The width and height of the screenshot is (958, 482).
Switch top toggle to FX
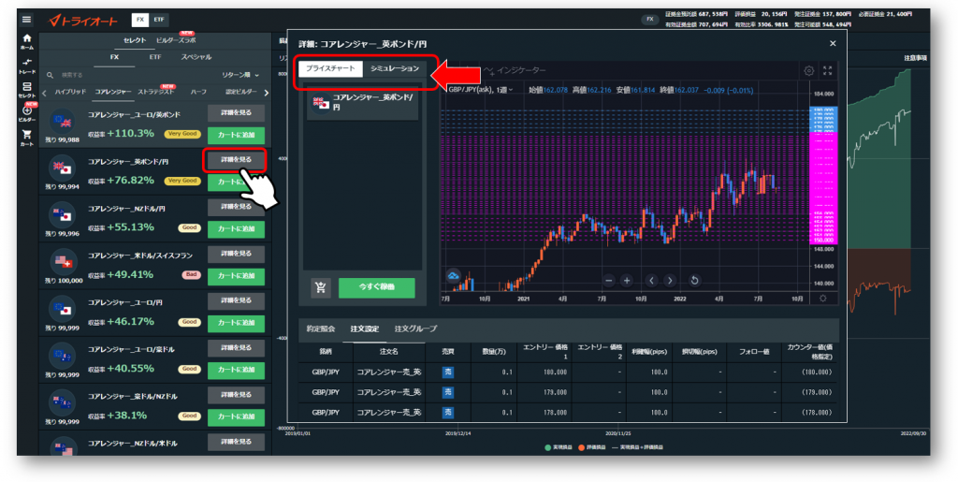pos(140,20)
